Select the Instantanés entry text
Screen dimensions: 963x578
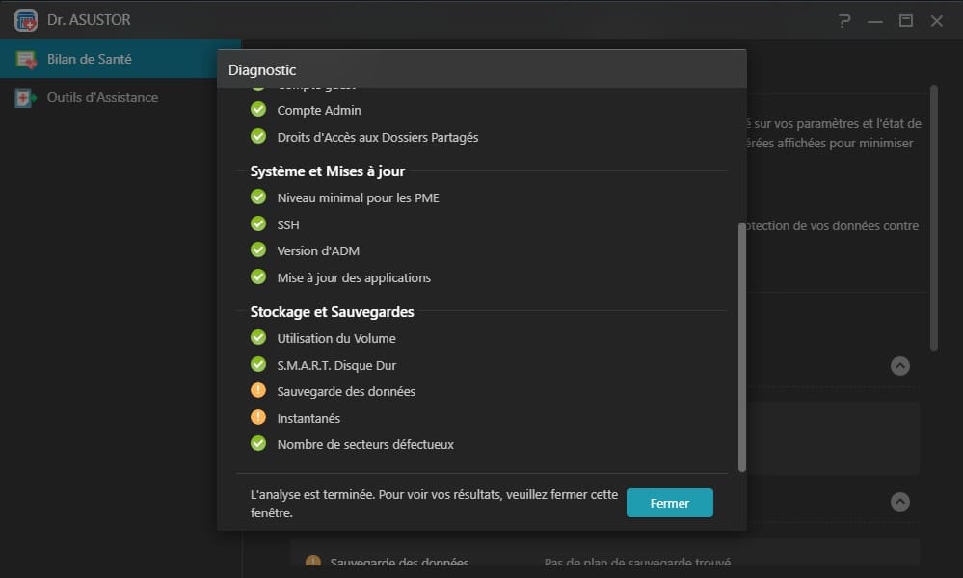coord(308,418)
